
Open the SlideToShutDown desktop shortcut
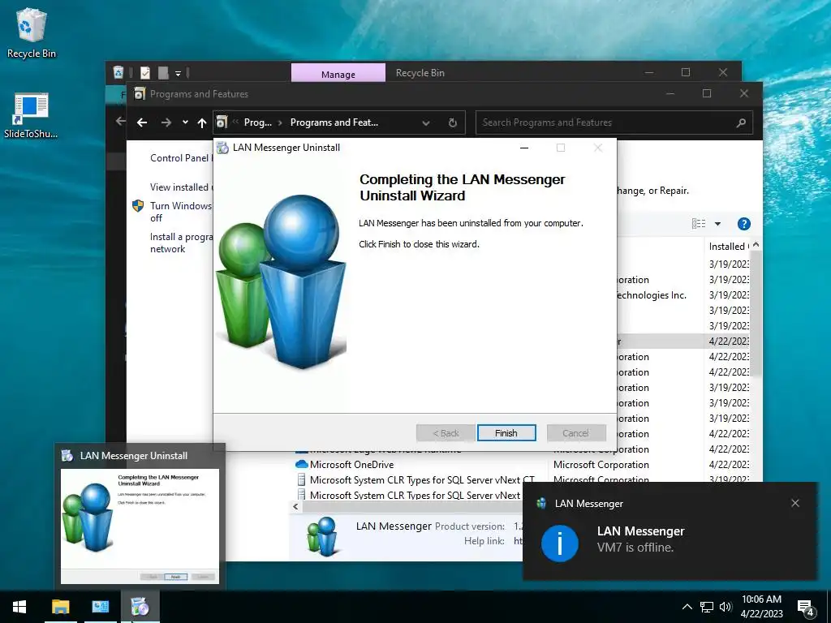tap(32, 115)
